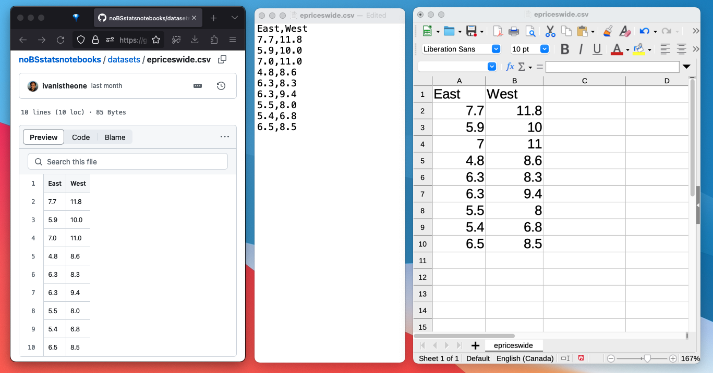
Task: Open the datasets link in the breadcrumb
Action: (x=124, y=59)
